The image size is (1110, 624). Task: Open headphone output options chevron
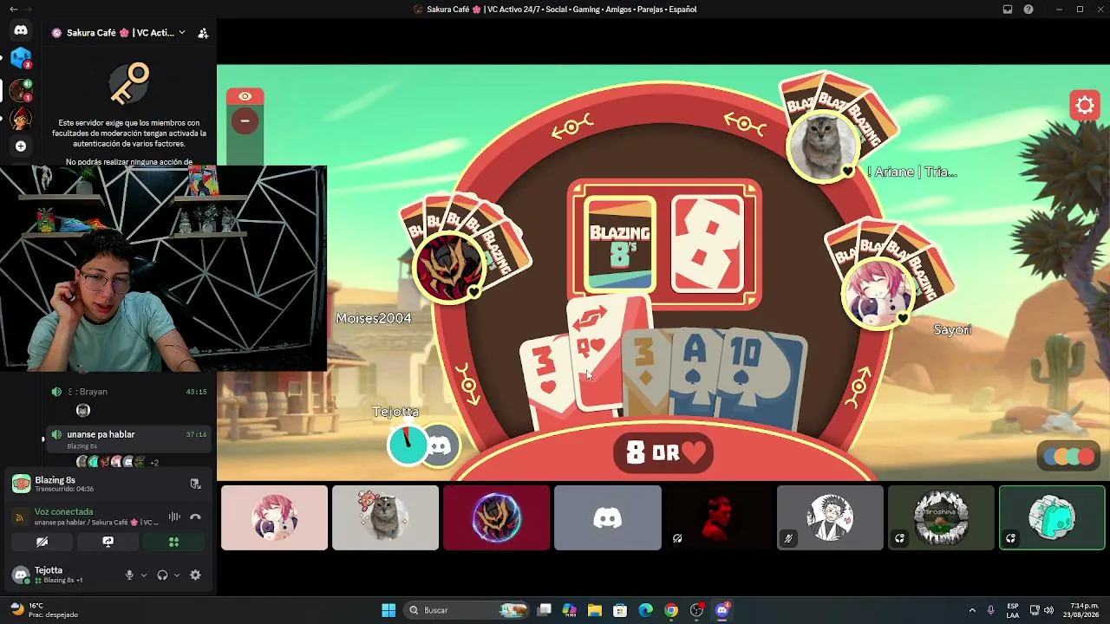click(x=177, y=575)
